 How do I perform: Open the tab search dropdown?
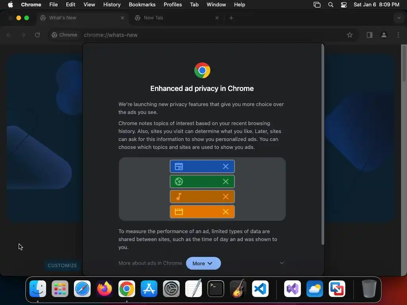pos(399,18)
